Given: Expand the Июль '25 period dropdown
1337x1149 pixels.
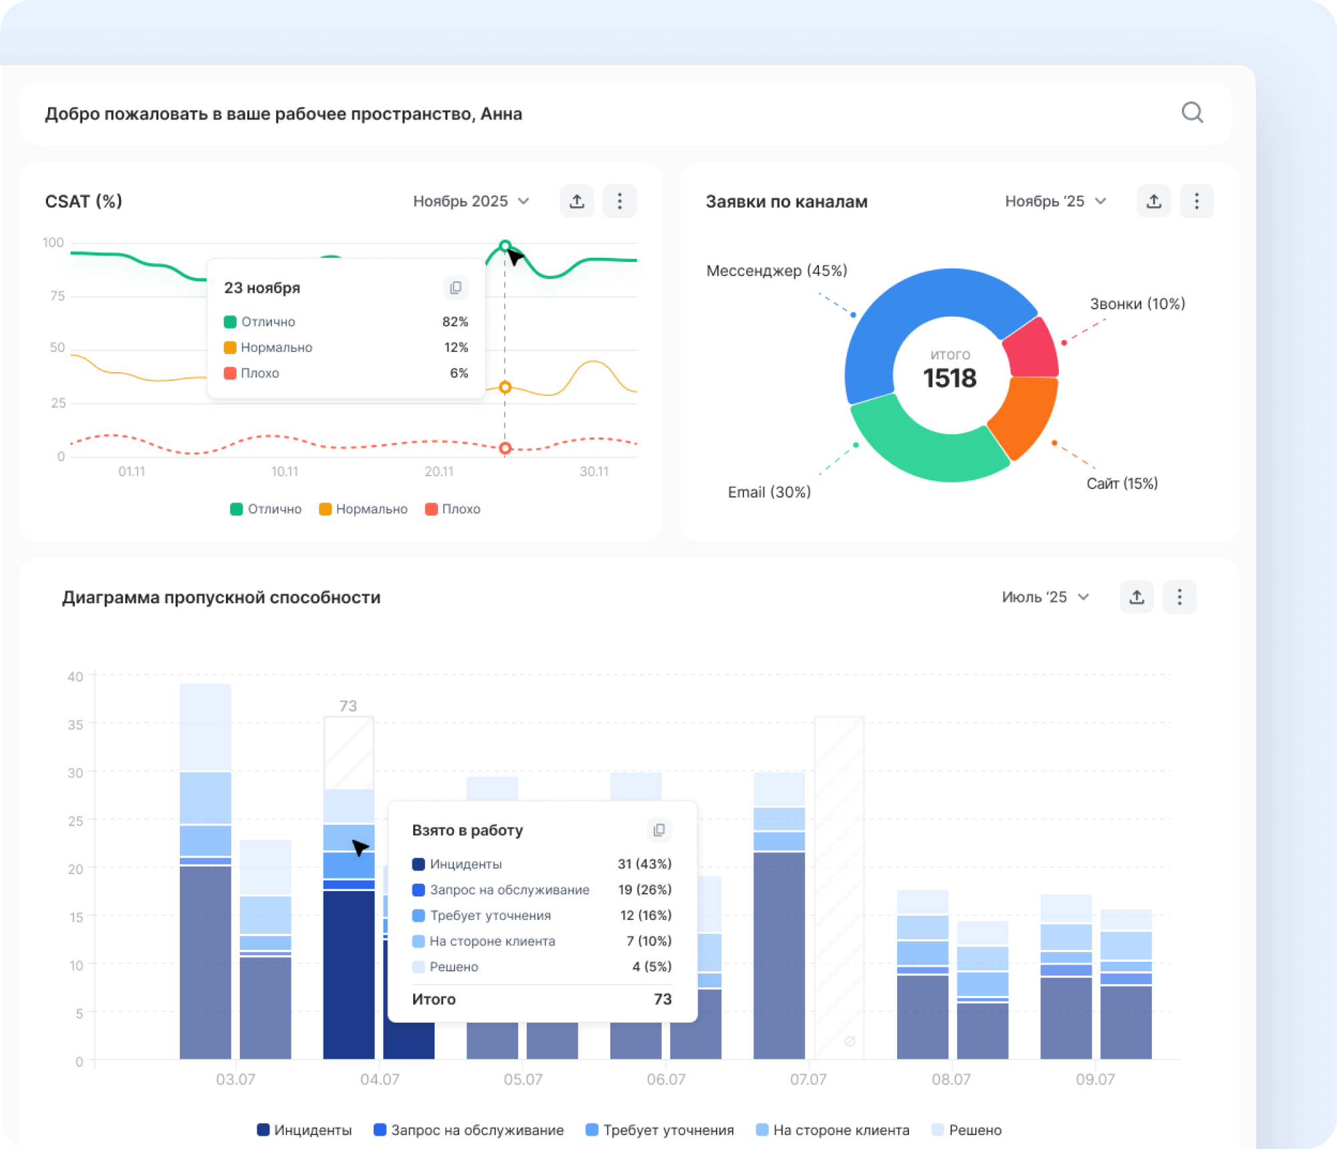Looking at the screenshot, I should pyautogui.click(x=1045, y=597).
